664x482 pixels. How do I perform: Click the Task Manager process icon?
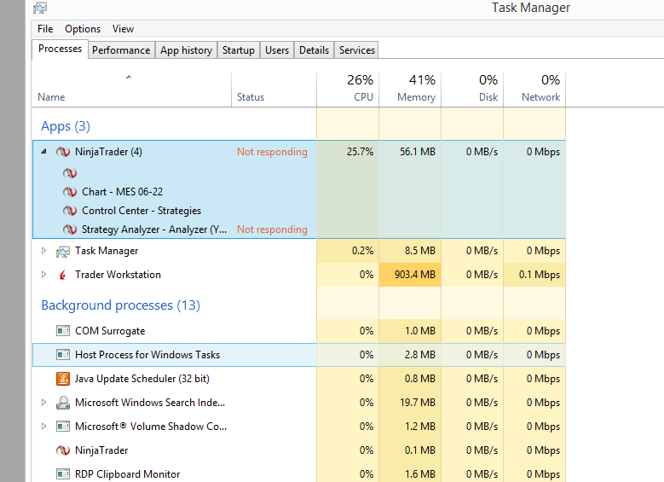pyautogui.click(x=62, y=252)
